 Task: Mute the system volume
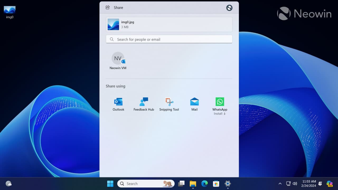tap(295, 183)
